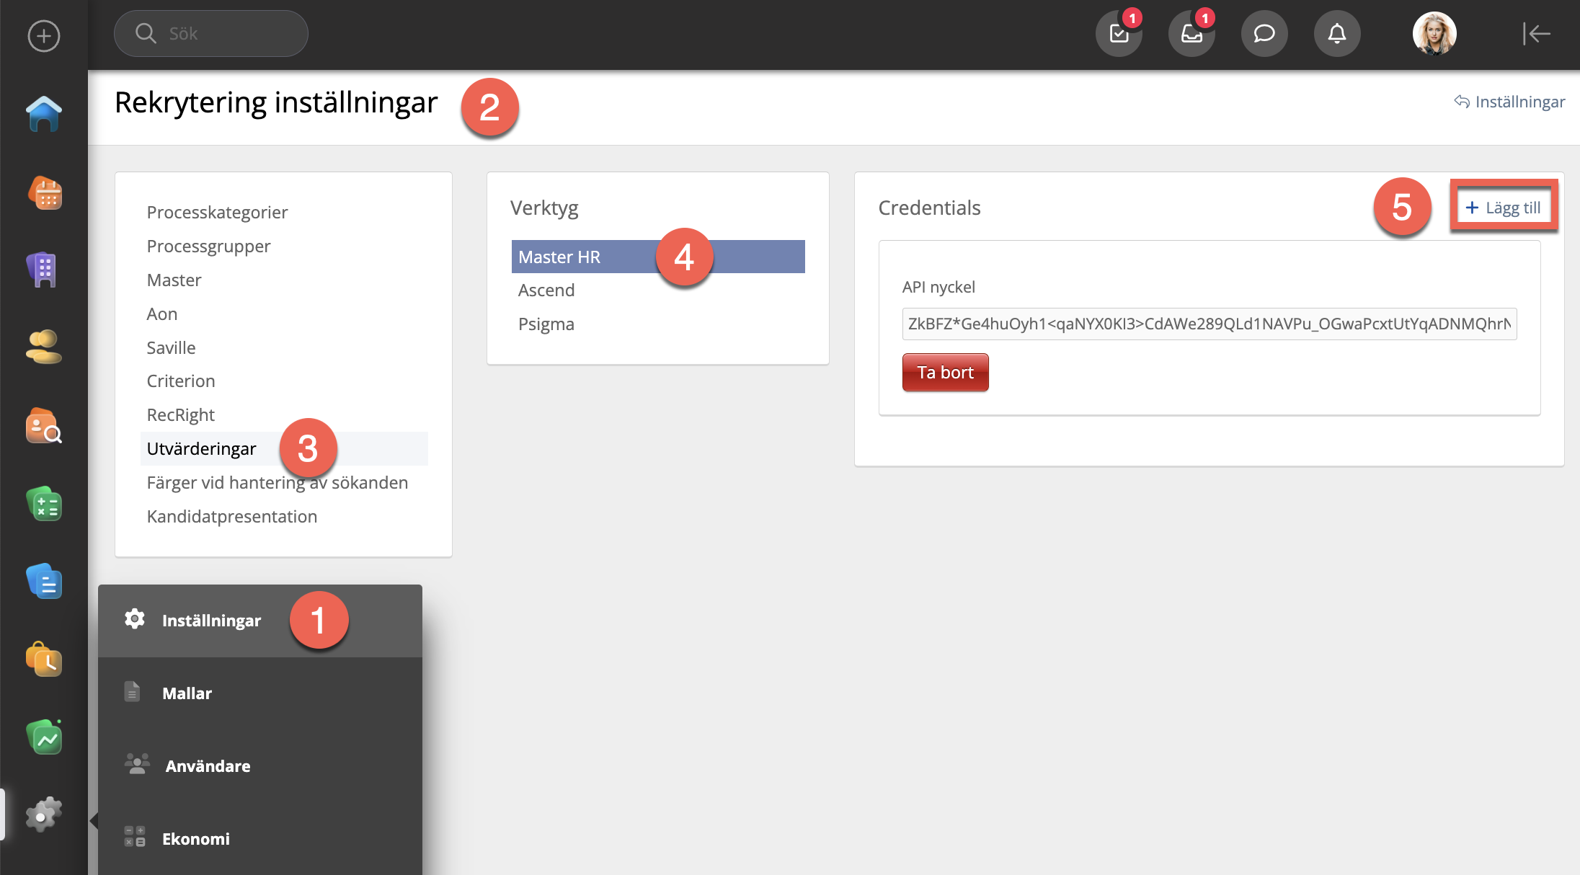Open the green chart statistics icon

tap(44, 737)
